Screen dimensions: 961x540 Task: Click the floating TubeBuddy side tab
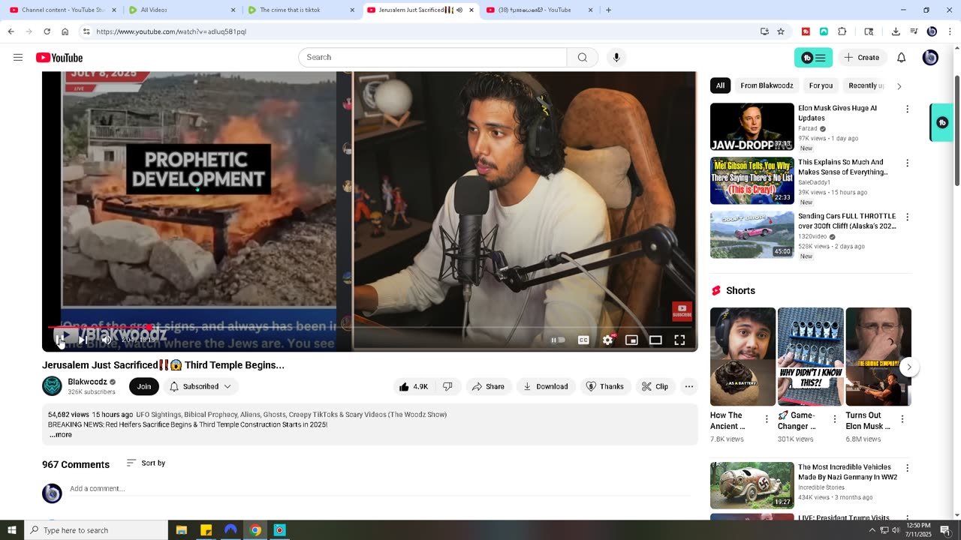(x=941, y=122)
